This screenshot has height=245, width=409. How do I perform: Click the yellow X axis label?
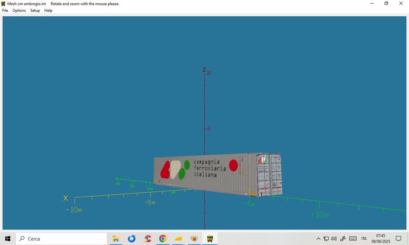[x=65, y=198]
